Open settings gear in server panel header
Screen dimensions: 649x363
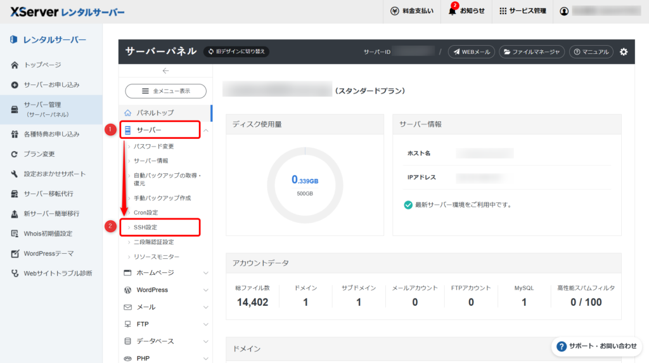point(624,51)
